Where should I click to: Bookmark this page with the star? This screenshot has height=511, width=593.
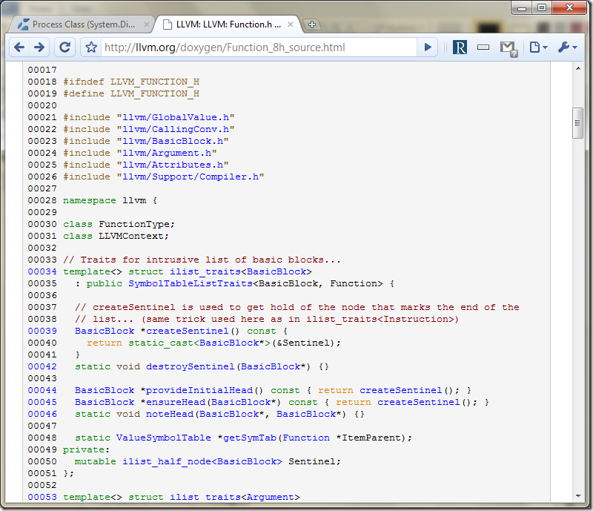pyautogui.click(x=91, y=47)
